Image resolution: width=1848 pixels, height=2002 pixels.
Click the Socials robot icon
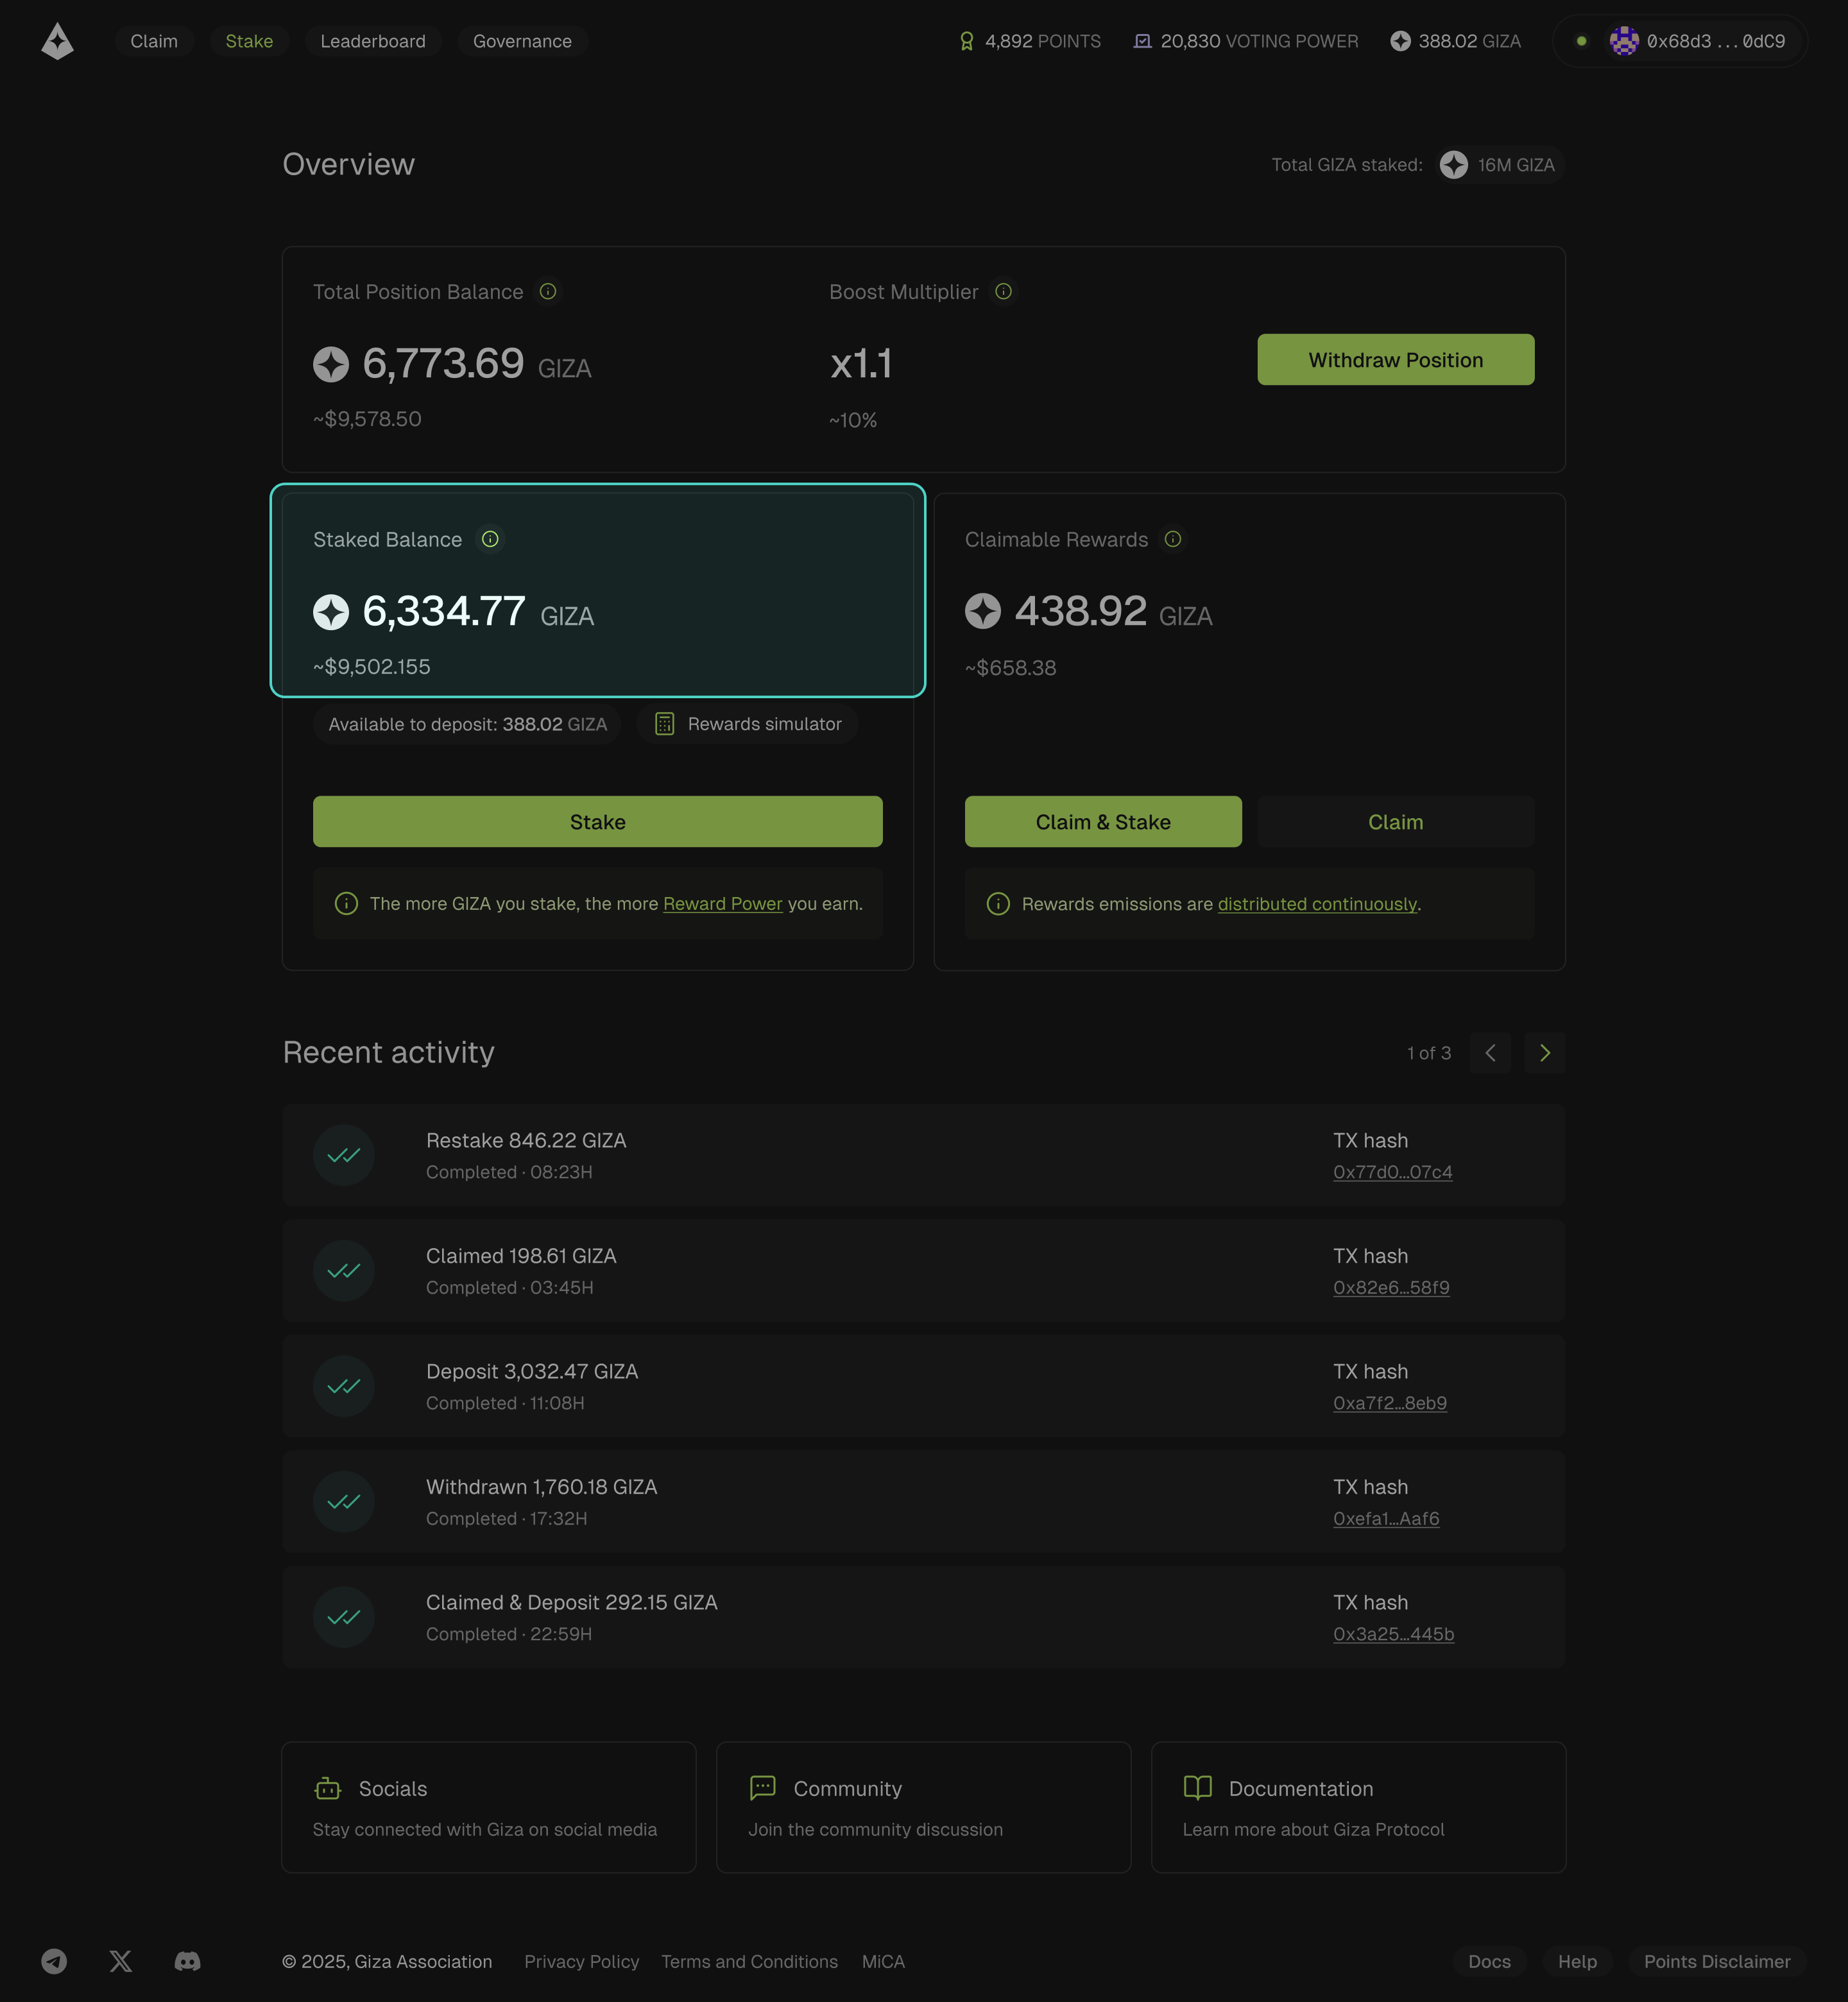coord(328,1788)
